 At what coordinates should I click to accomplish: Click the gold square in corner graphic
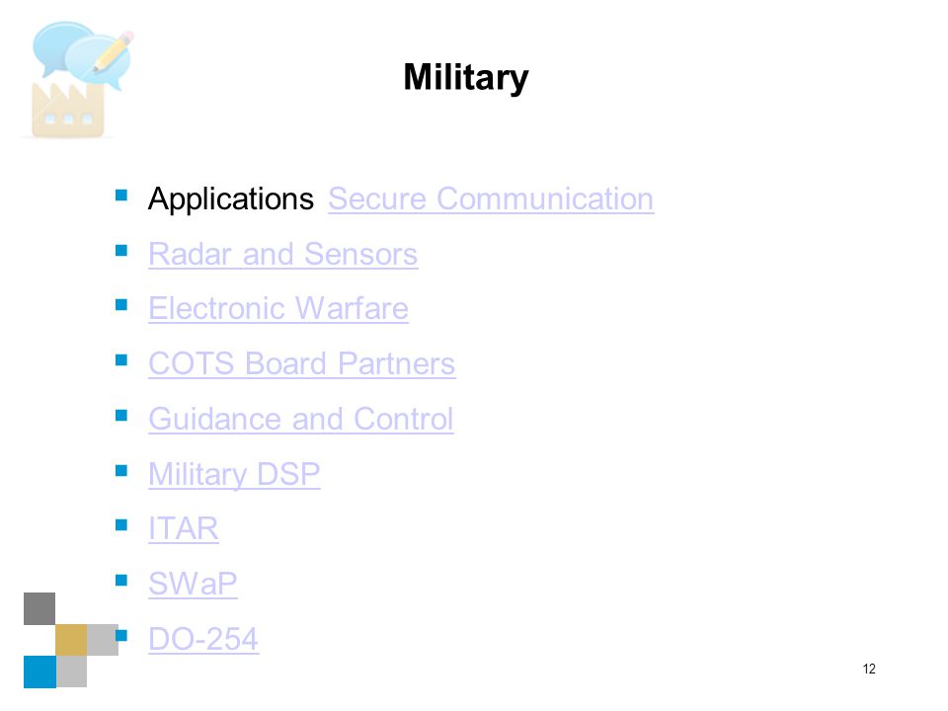point(71,640)
